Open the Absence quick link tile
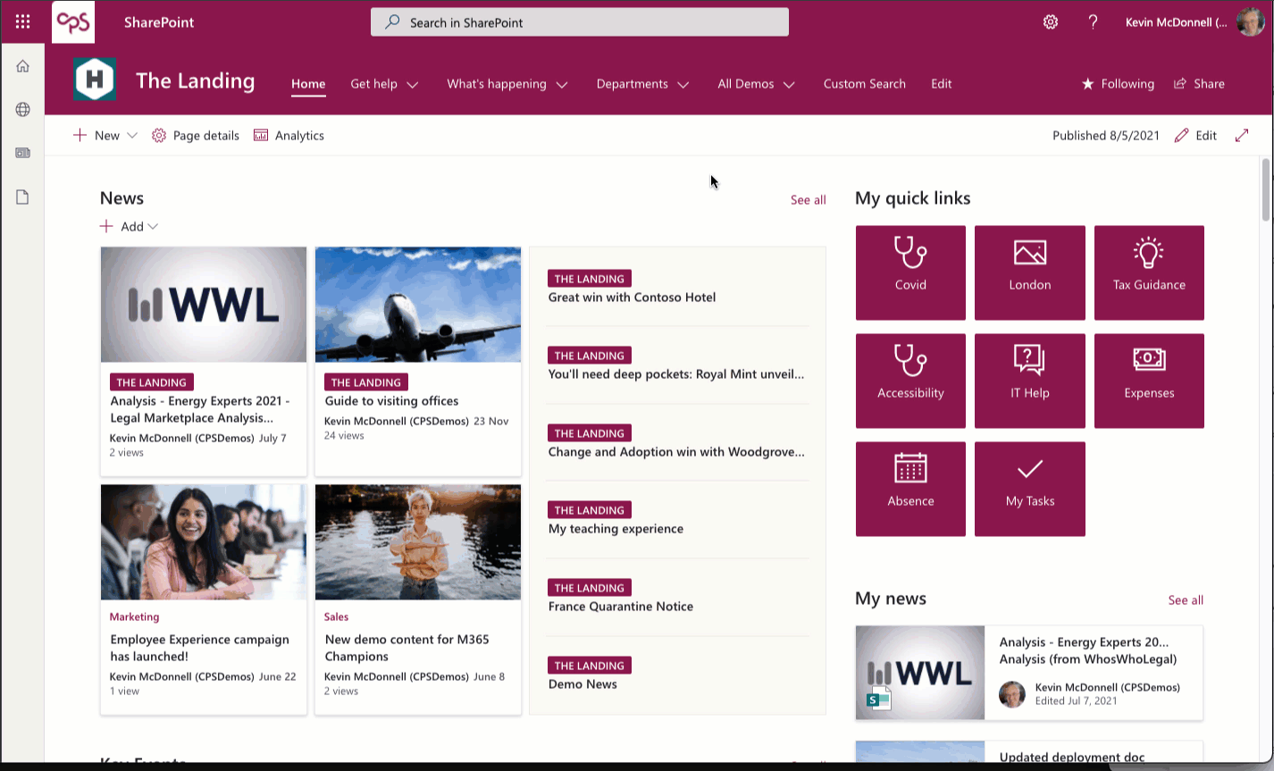 pos(910,489)
